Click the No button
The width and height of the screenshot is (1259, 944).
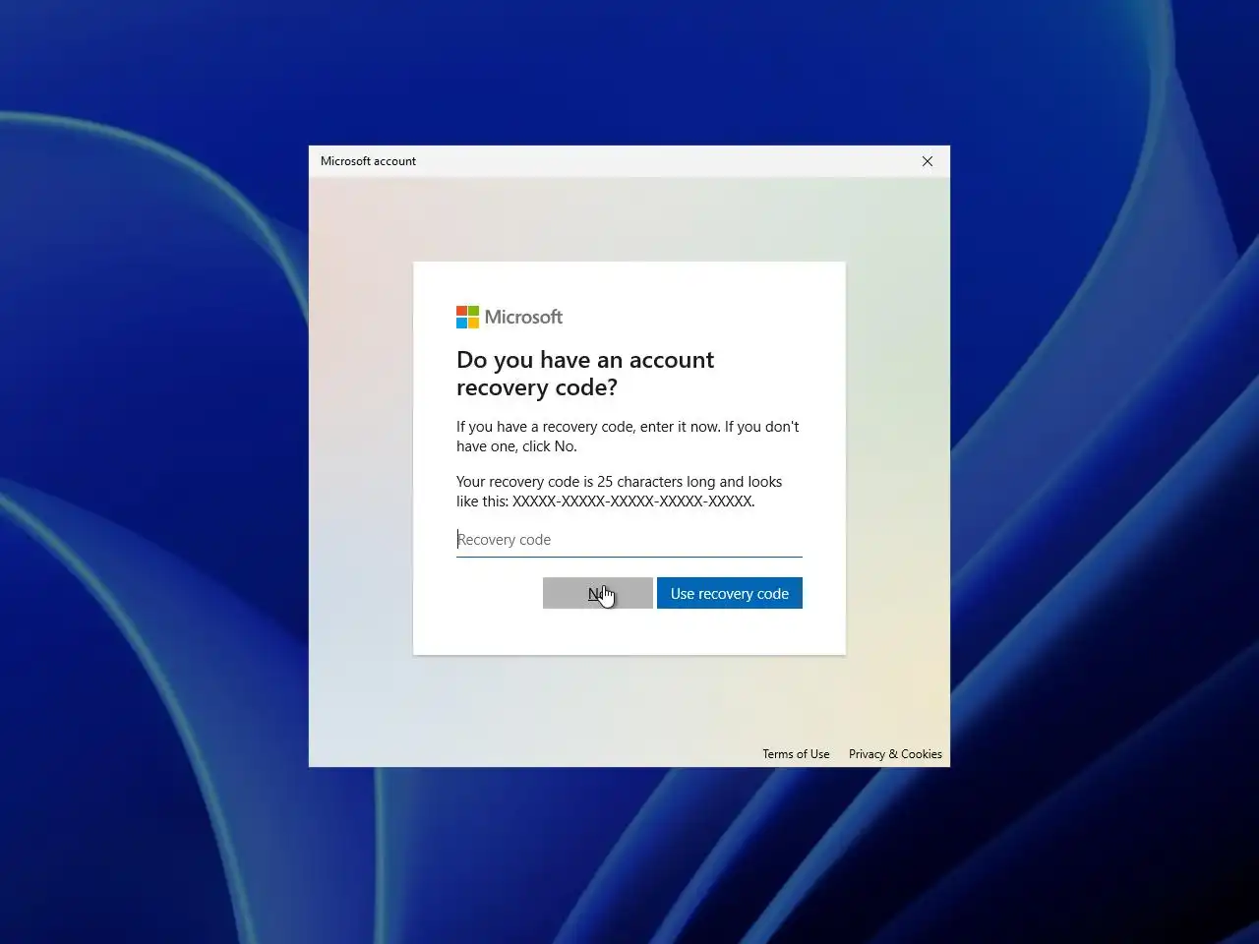[598, 593]
